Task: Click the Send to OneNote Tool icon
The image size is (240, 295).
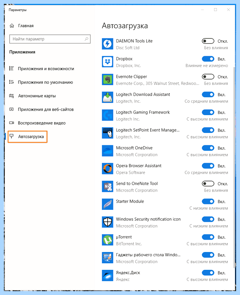Action: click(108, 186)
